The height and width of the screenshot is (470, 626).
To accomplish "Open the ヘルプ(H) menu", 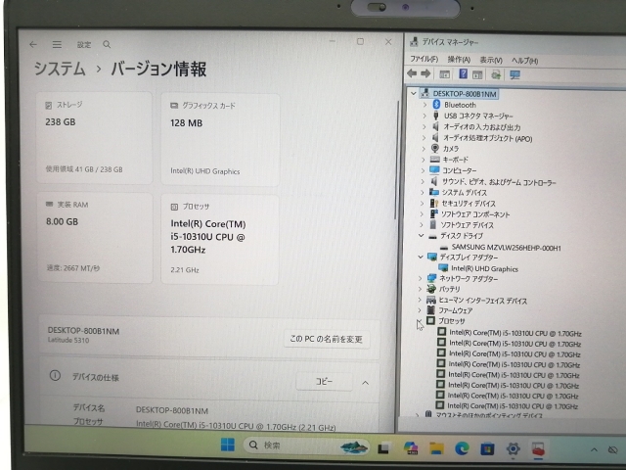I will pyautogui.click(x=525, y=61).
